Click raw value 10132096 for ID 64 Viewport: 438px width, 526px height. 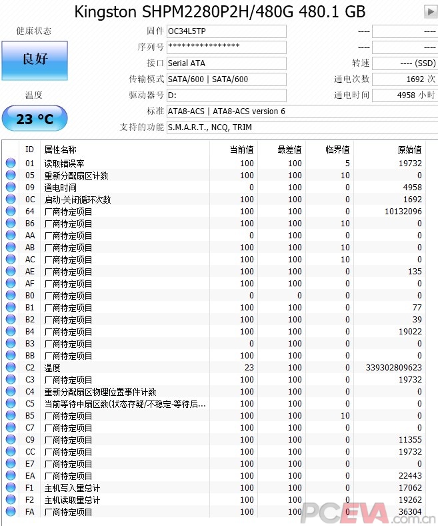tap(403, 212)
